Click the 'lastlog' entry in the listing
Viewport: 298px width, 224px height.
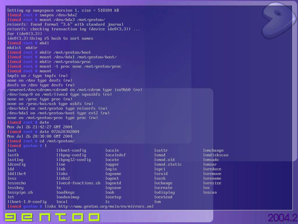tap(15, 160)
